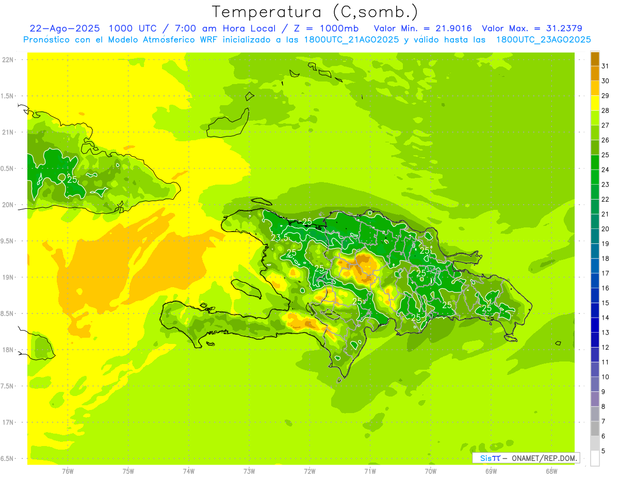Click the 'SisTT – ONAMET/REP.DOM.' credit label
The image size is (619, 478).
coord(526,458)
